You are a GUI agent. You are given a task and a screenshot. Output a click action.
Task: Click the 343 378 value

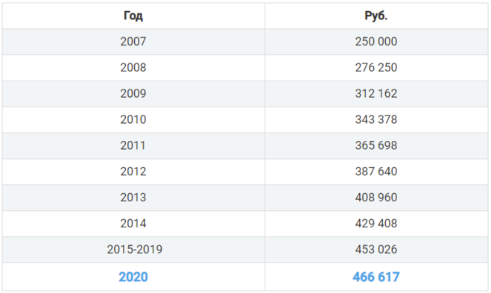tap(376, 120)
